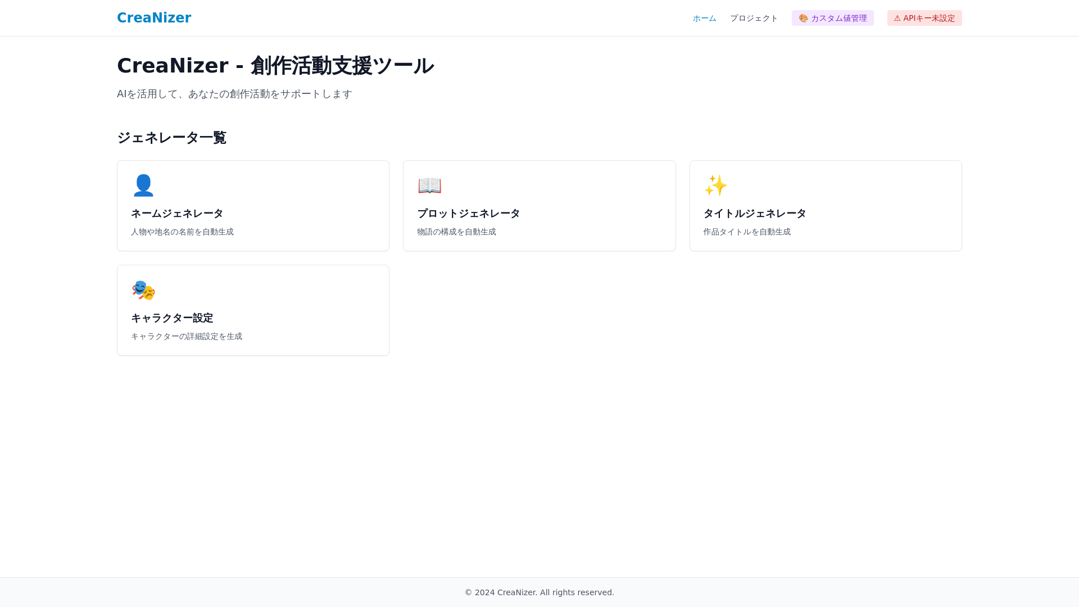Screen dimensions: 1079x607
Task: Open the キャラクター設定 card title
Action: point(172,318)
